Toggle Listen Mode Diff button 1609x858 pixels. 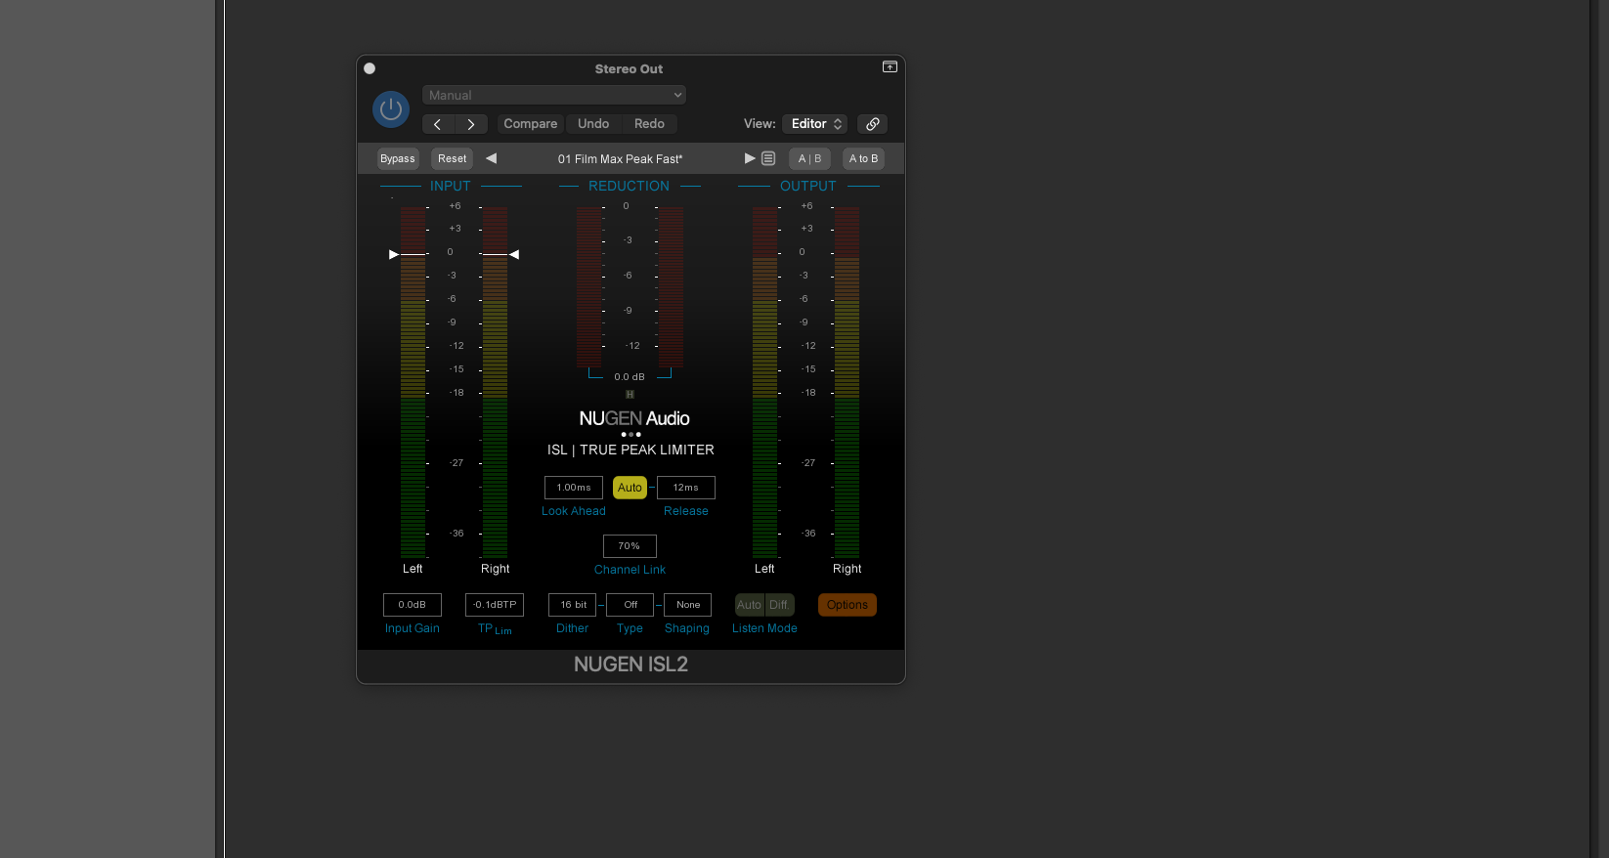click(779, 605)
